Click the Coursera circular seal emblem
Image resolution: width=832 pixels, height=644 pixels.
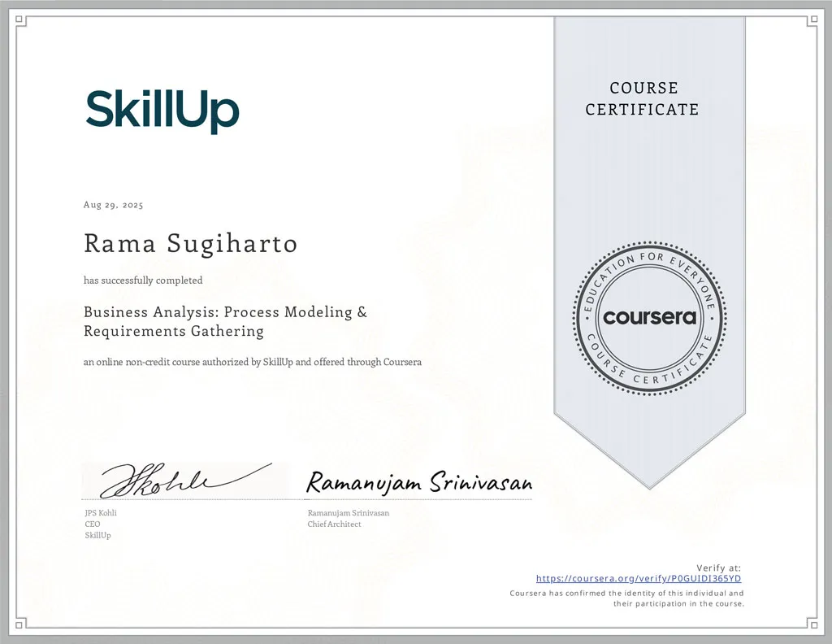click(x=649, y=318)
